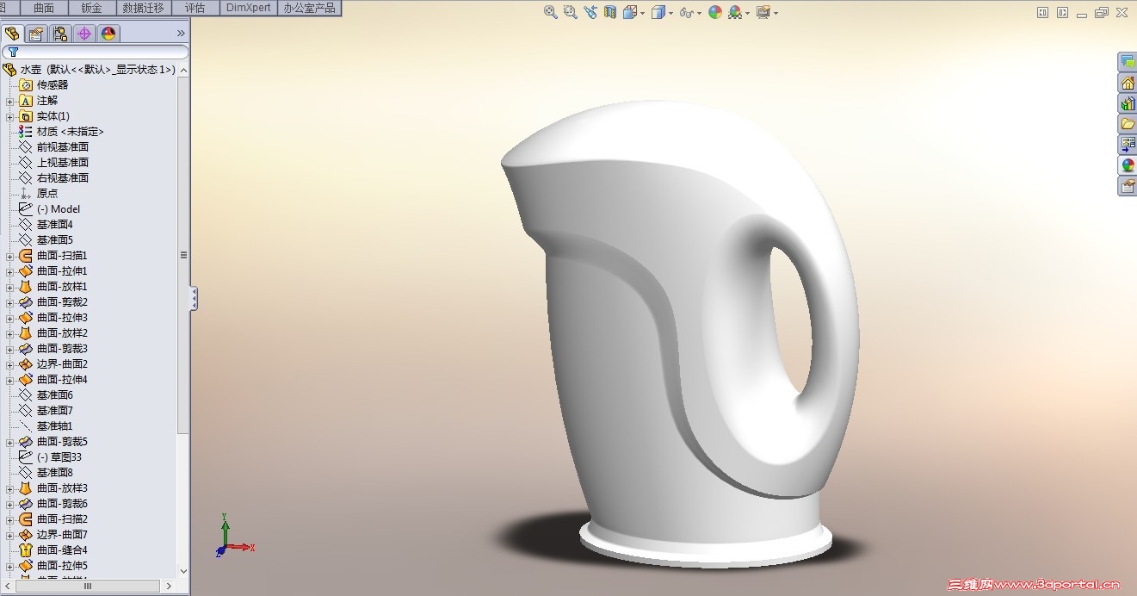Open File Explorer folder in the task pane
The width and height of the screenshot is (1137, 596).
pos(1127,124)
